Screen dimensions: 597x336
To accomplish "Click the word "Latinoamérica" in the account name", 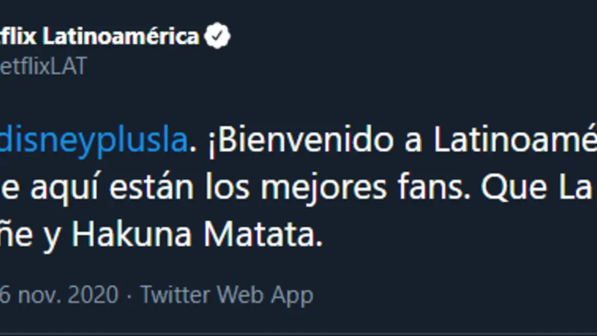I will 121,37.
